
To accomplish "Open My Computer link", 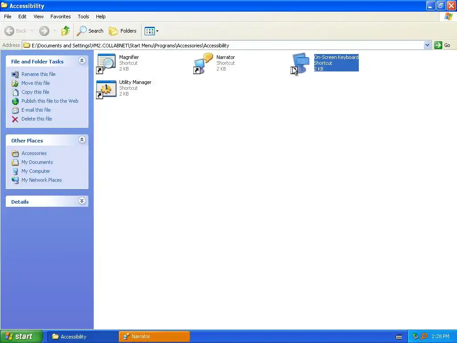I will (x=36, y=171).
